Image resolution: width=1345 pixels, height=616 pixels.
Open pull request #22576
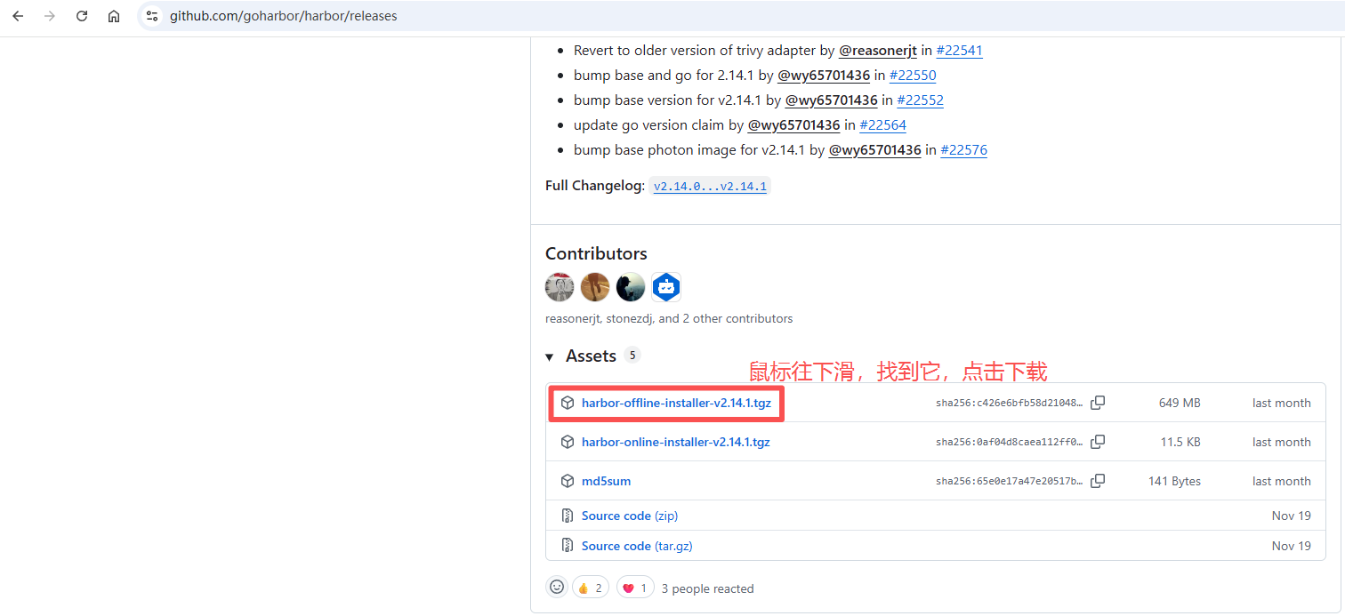click(963, 150)
